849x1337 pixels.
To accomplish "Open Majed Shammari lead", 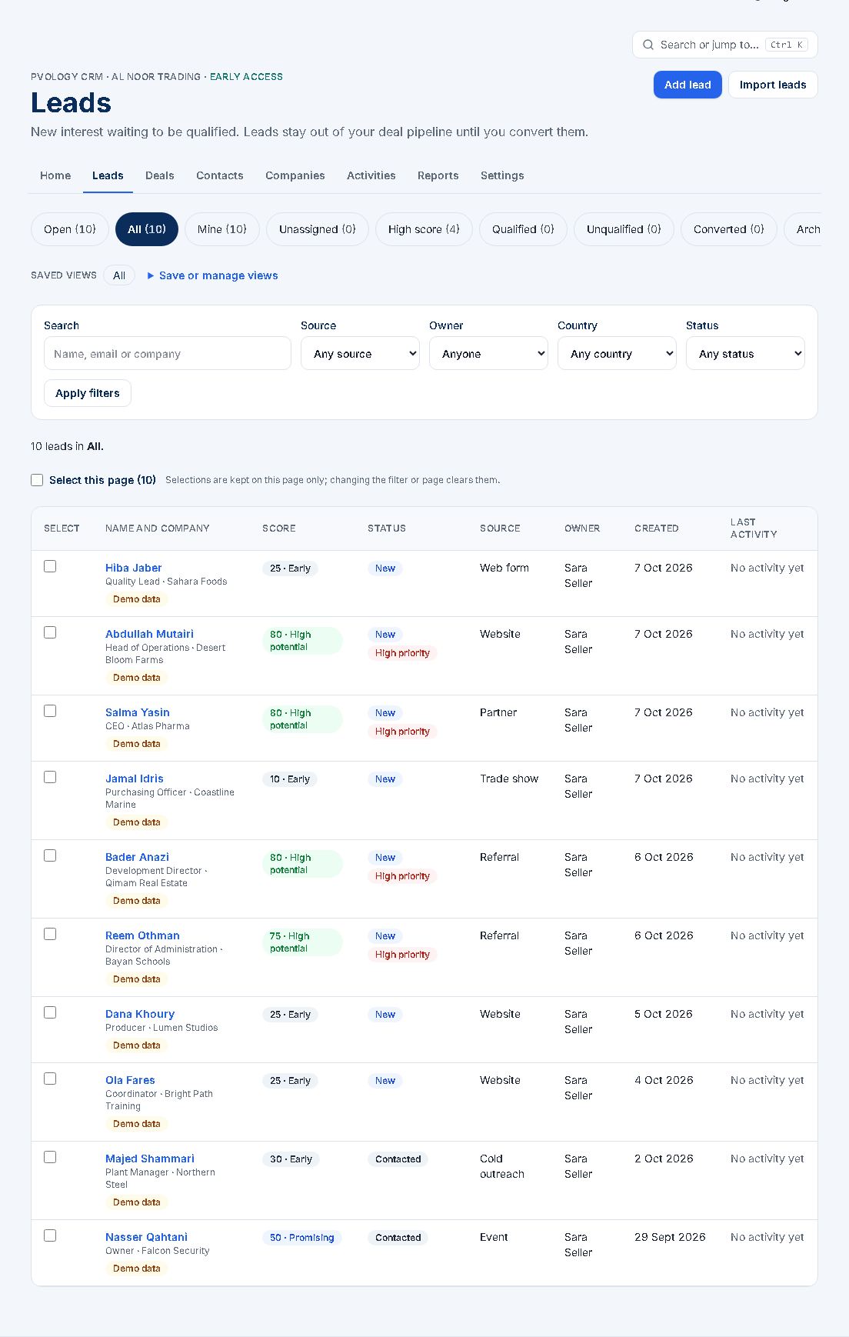I will point(150,1159).
